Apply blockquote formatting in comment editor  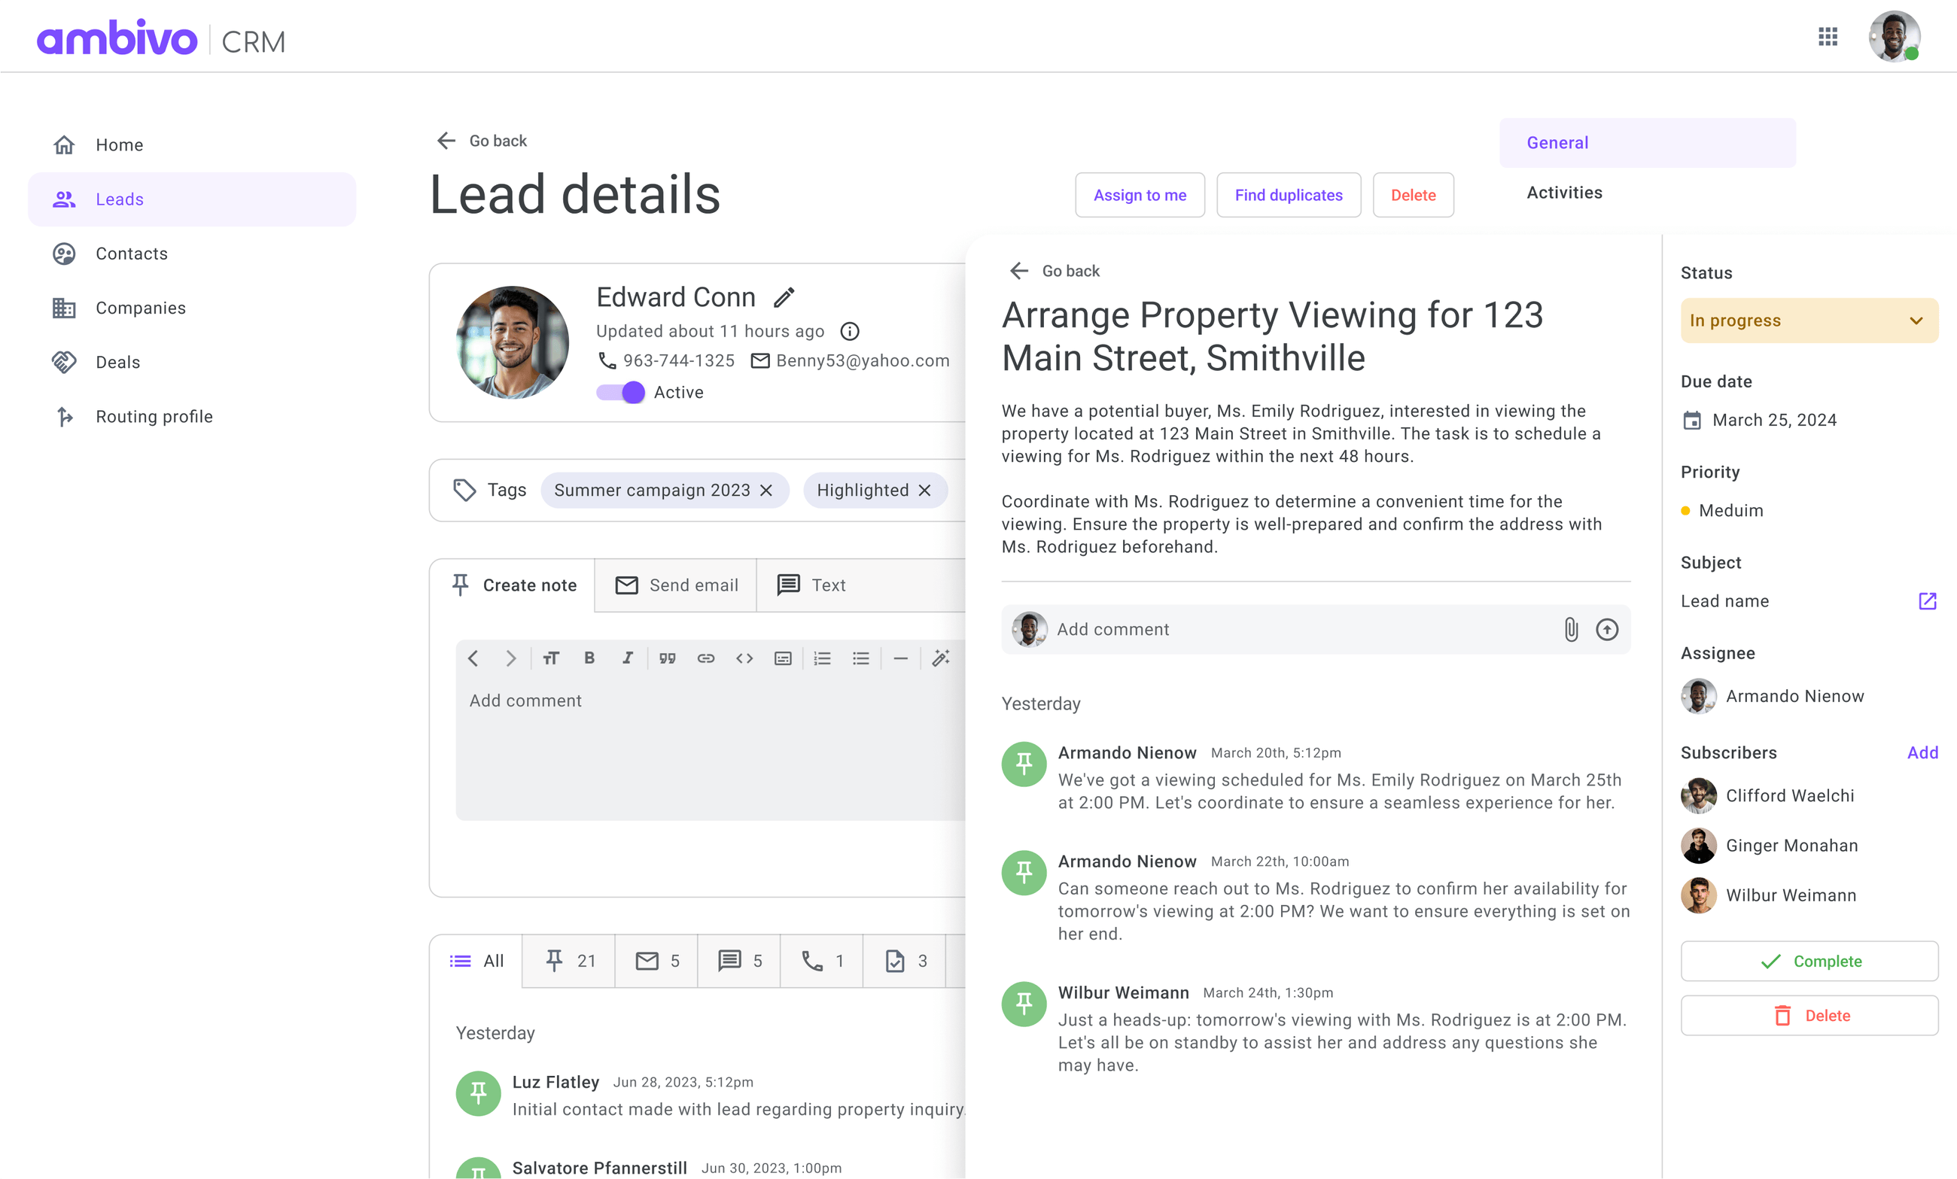(x=667, y=658)
